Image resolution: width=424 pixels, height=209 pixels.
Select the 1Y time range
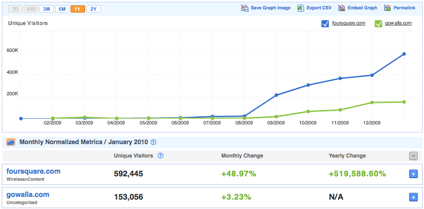click(x=77, y=9)
